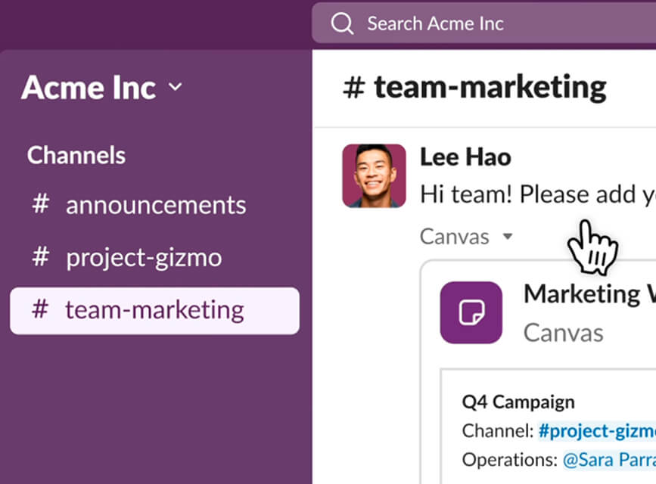Click the Canvas attachment label

tap(454, 237)
